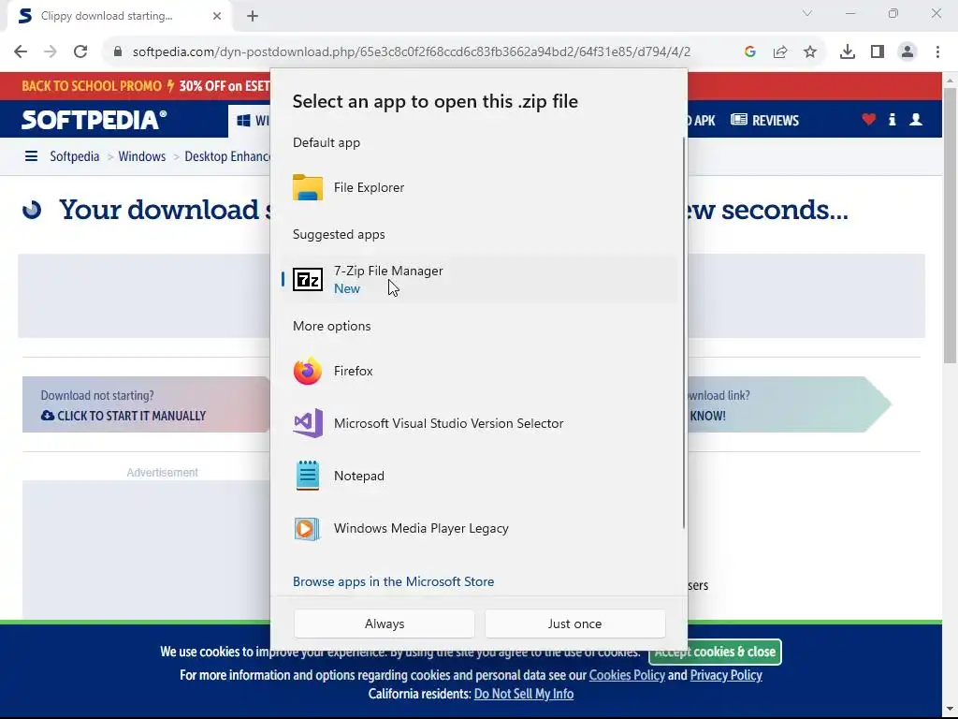Click the dialog app list scrollbar
Viewport: 958px width, 719px height.
coord(684,333)
